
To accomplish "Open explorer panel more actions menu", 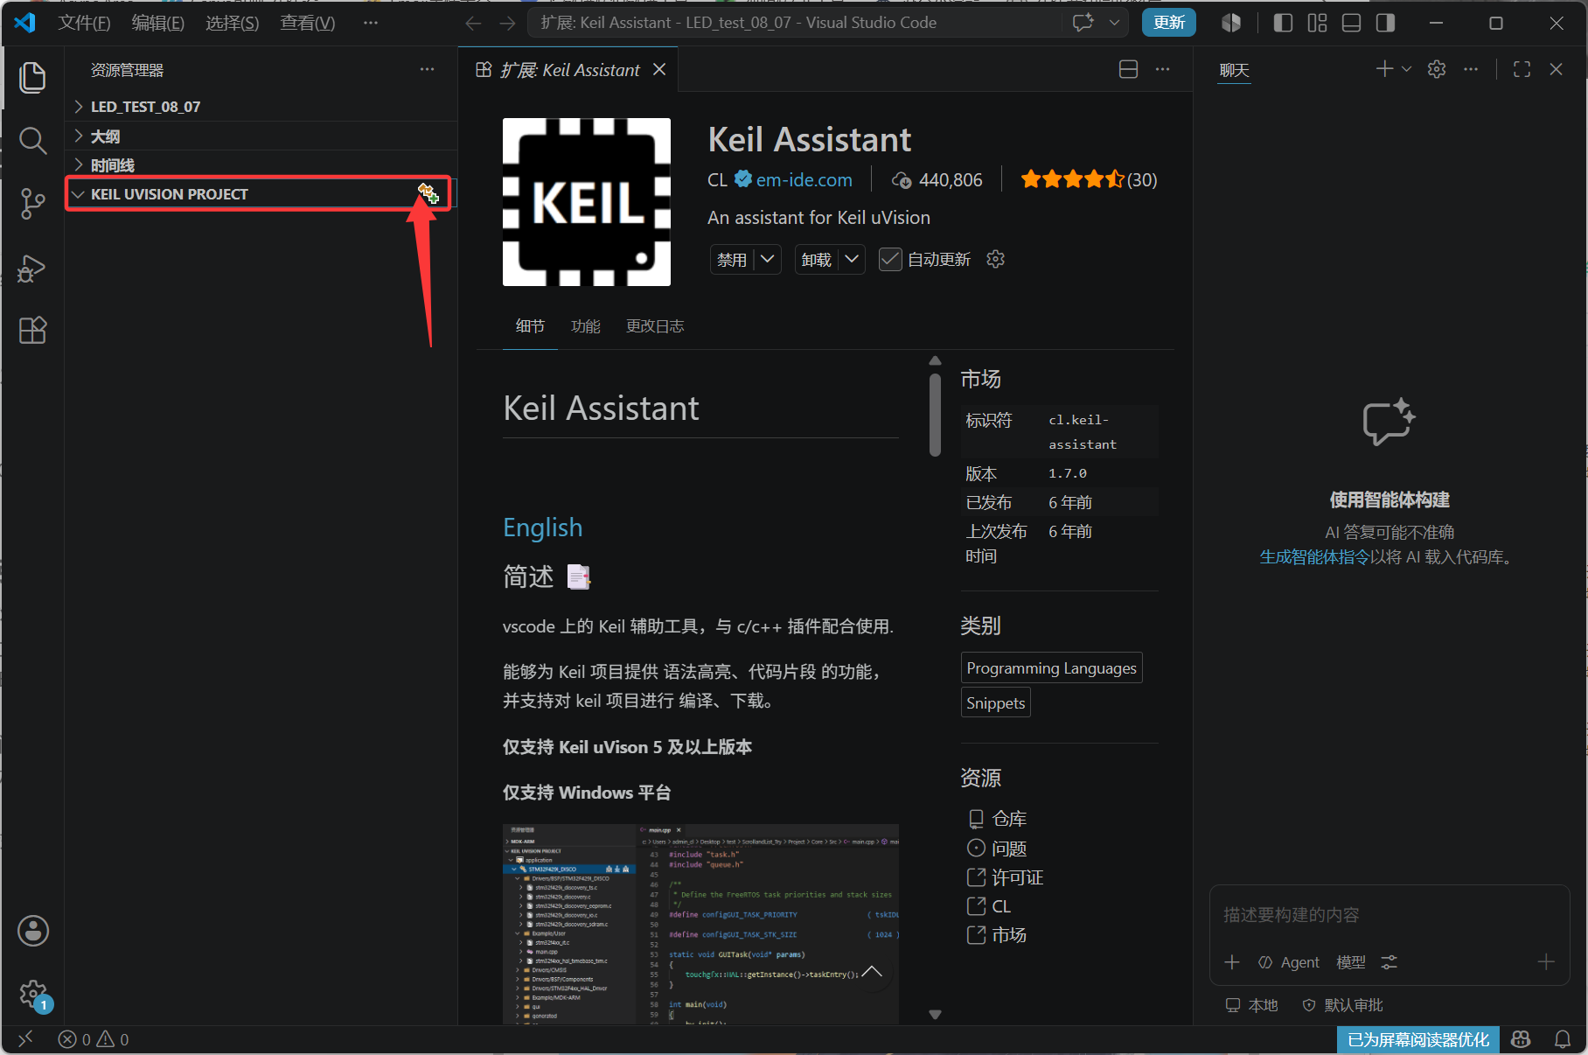I will pos(427,70).
